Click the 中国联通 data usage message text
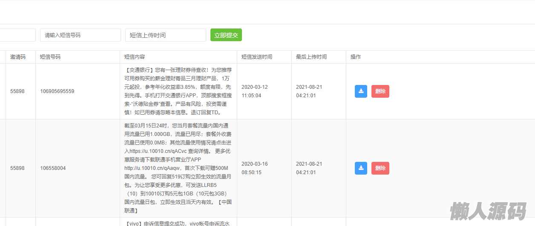535x226 pixels. point(178,168)
